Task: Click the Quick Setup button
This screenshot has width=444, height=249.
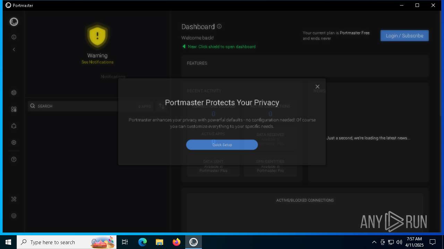Action: [x=222, y=145]
